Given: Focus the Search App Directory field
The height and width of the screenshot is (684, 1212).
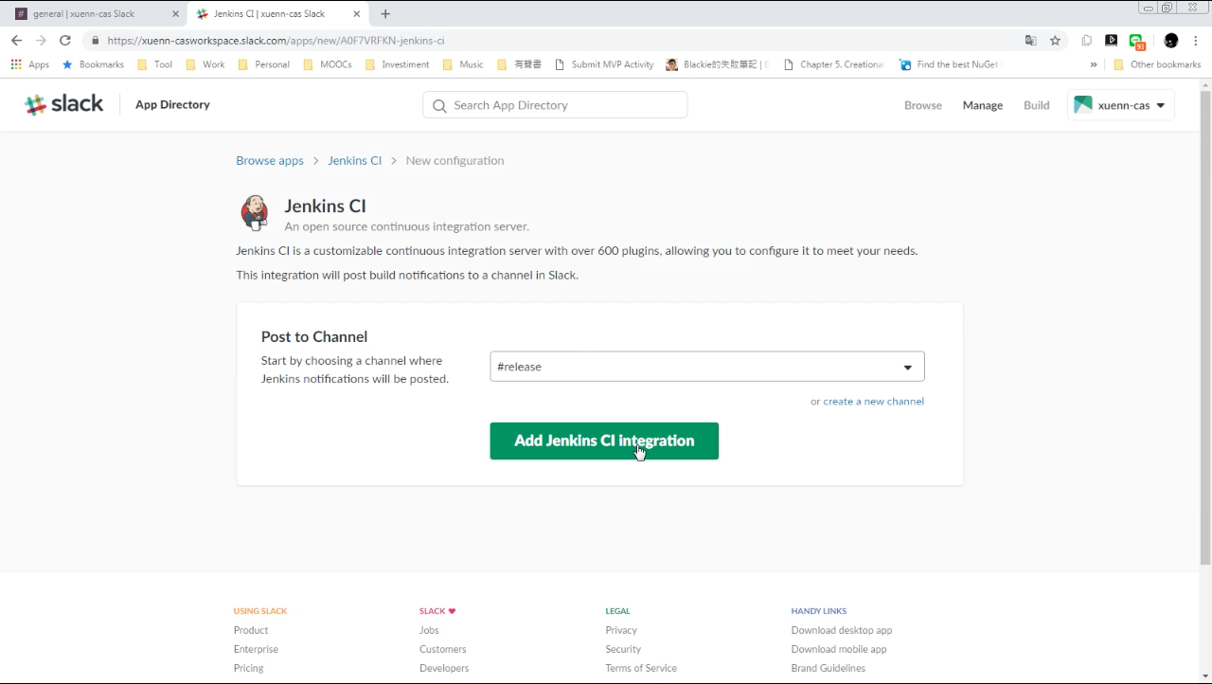Looking at the screenshot, I should [x=555, y=105].
